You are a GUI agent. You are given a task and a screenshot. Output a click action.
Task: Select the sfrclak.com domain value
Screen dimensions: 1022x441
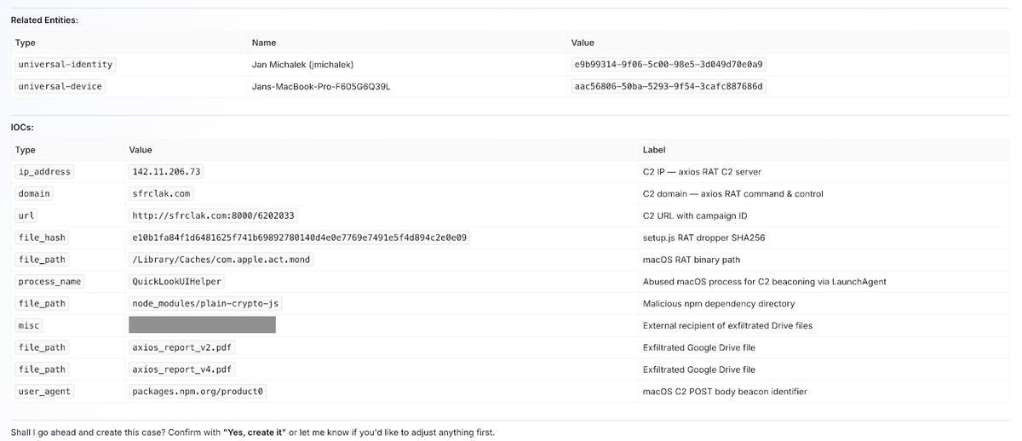[x=162, y=193]
